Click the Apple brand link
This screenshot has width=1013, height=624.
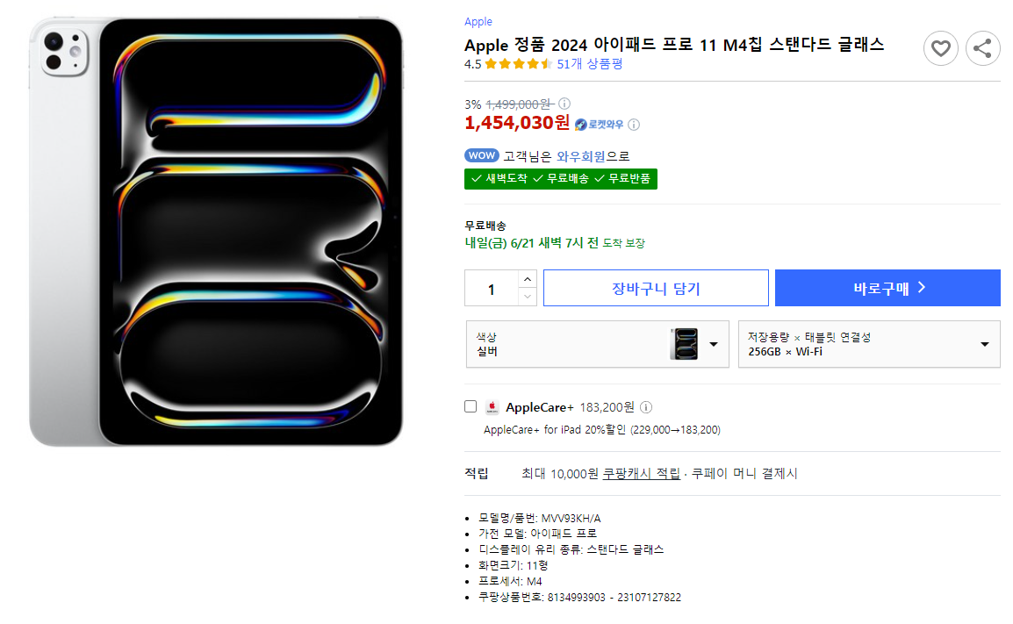coord(478,22)
